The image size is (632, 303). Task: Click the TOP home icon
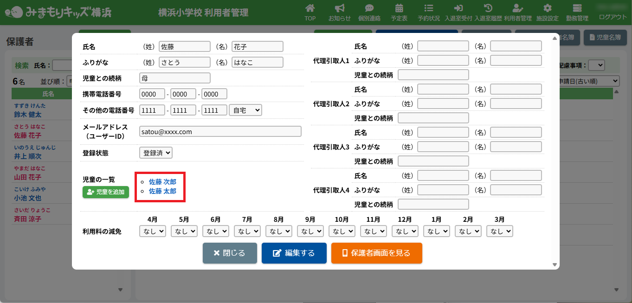(310, 8)
